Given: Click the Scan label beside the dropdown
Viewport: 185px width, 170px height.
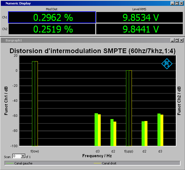Looking at the screenshot, I should 7,157.
